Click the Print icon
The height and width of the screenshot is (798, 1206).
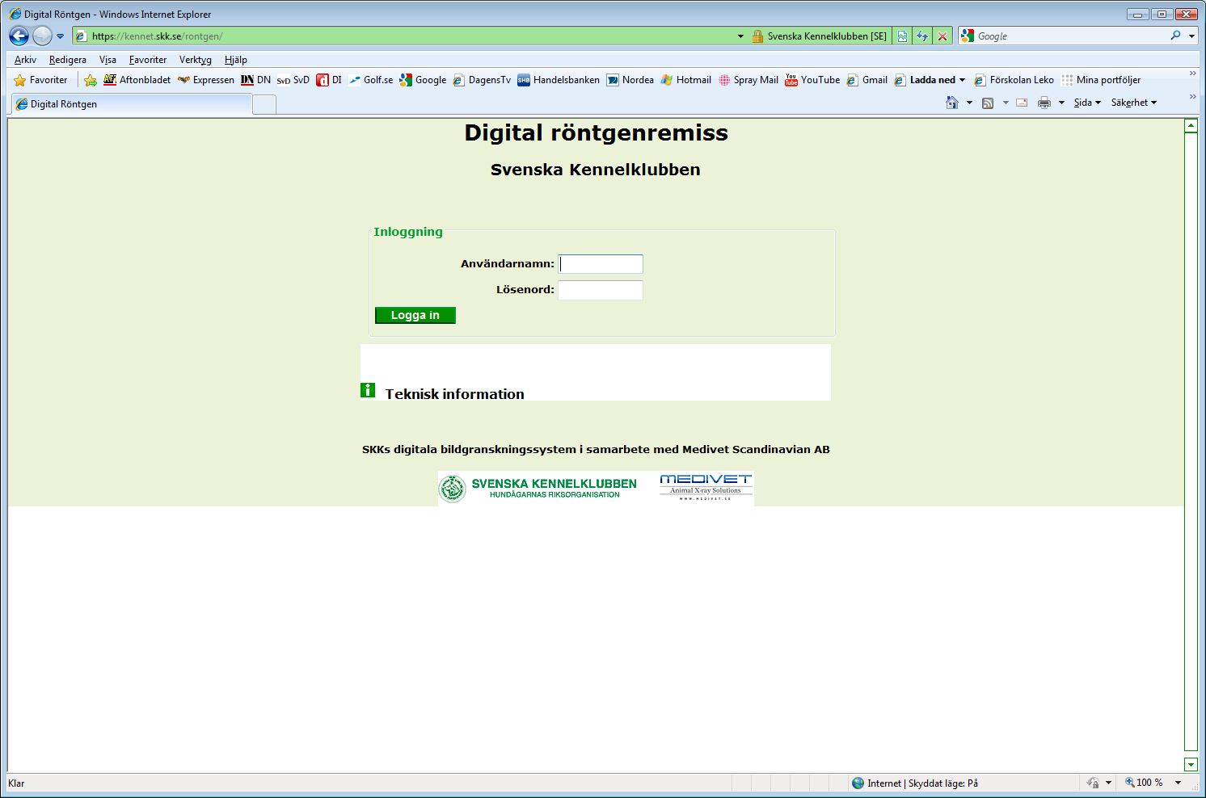[x=1044, y=103]
